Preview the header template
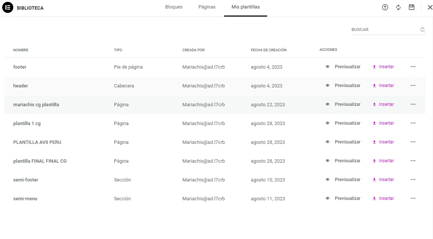The height and width of the screenshot is (239, 433). click(x=343, y=85)
